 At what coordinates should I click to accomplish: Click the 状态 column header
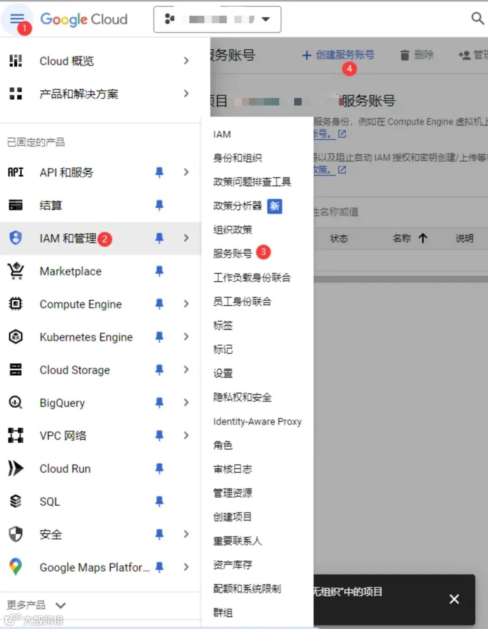click(x=339, y=238)
